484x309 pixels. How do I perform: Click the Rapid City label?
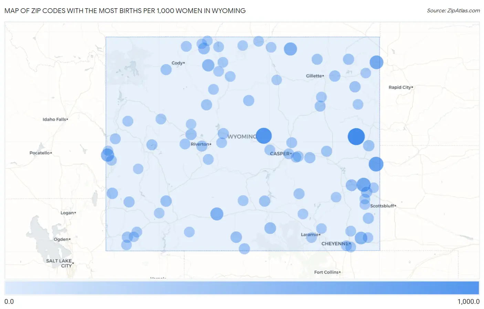[400, 87]
